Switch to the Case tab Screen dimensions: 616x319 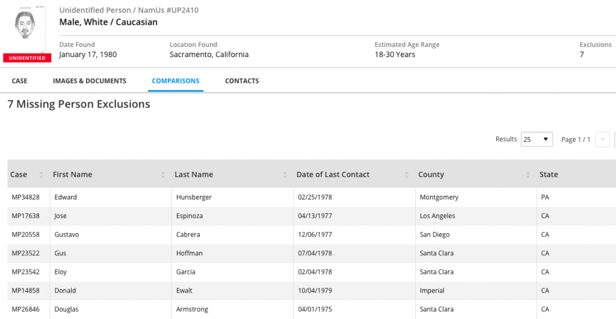(x=19, y=81)
